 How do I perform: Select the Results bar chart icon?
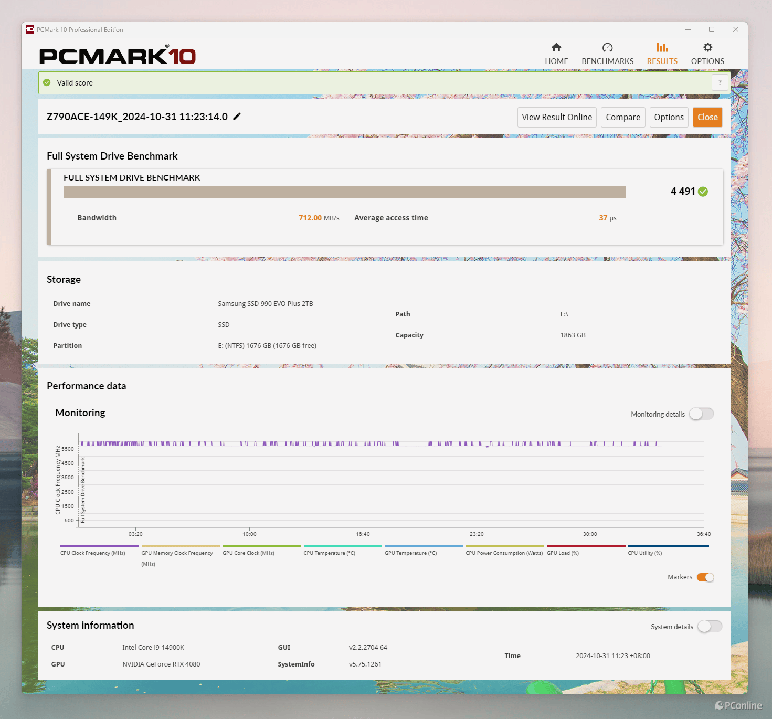tap(662, 48)
